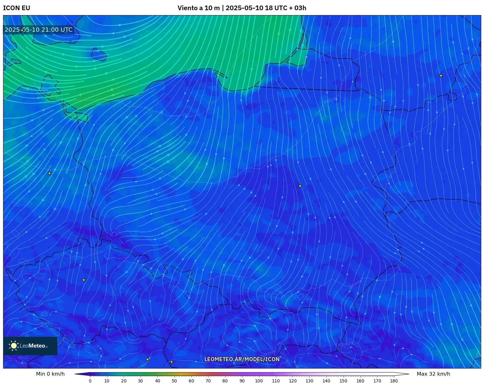Click the colorbar tick label 10
The height and width of the screenshot is (383, 484).
coord(107,381)
